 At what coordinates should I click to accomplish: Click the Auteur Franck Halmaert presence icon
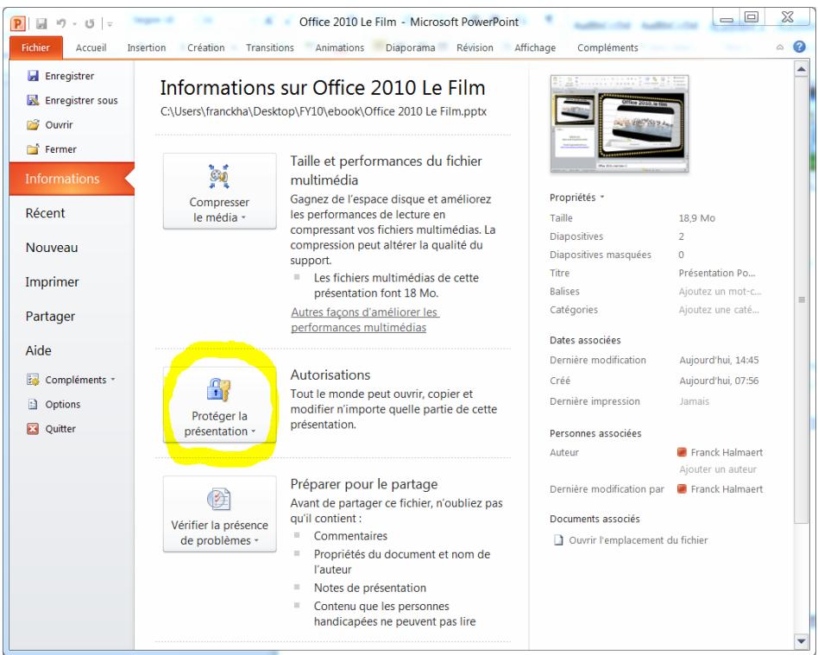[682, 452]
